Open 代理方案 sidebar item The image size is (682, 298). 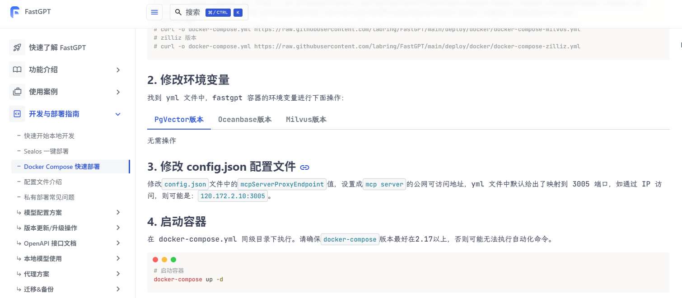click(x=37, y=274)
